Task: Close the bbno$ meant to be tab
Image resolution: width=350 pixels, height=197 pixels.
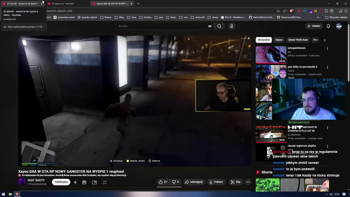Action: [42, 4]
